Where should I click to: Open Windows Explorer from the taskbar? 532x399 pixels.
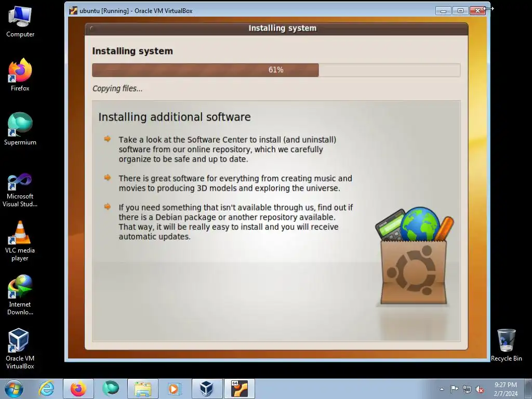[x=143, y=389]
